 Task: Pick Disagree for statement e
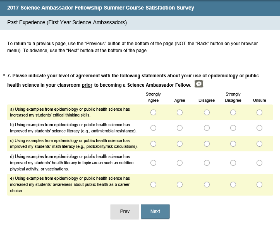click(207, 184)
